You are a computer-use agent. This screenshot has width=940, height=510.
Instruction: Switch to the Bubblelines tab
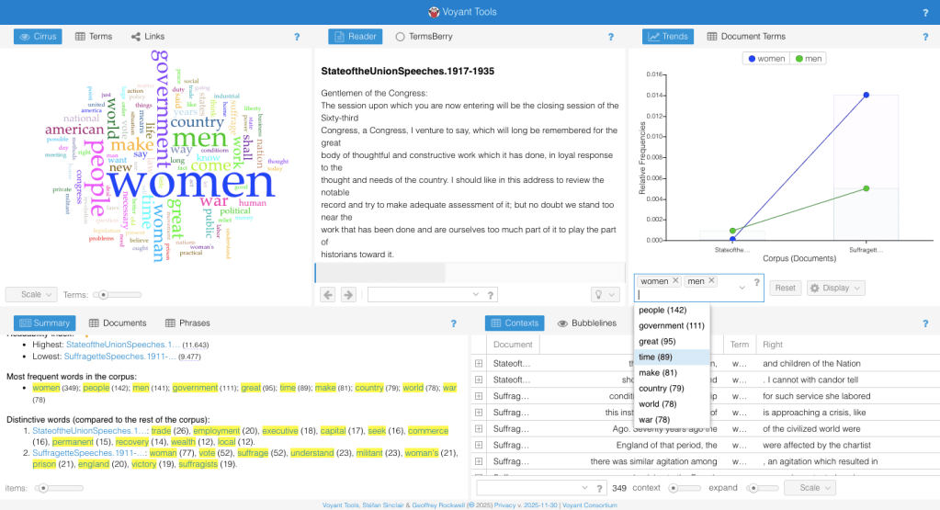[586, 323]
